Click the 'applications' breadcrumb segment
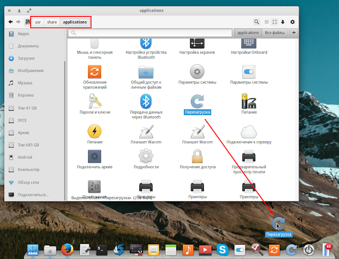 point(75,22)
